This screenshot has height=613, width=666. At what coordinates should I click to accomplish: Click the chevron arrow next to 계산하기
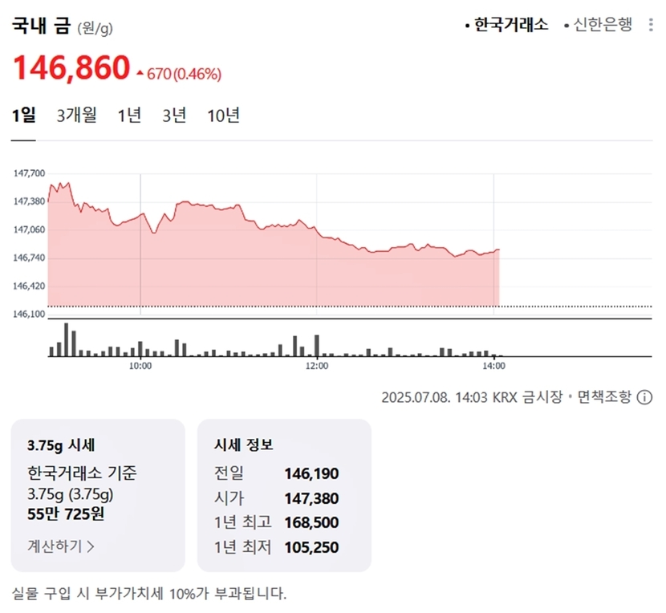point(90,546)
